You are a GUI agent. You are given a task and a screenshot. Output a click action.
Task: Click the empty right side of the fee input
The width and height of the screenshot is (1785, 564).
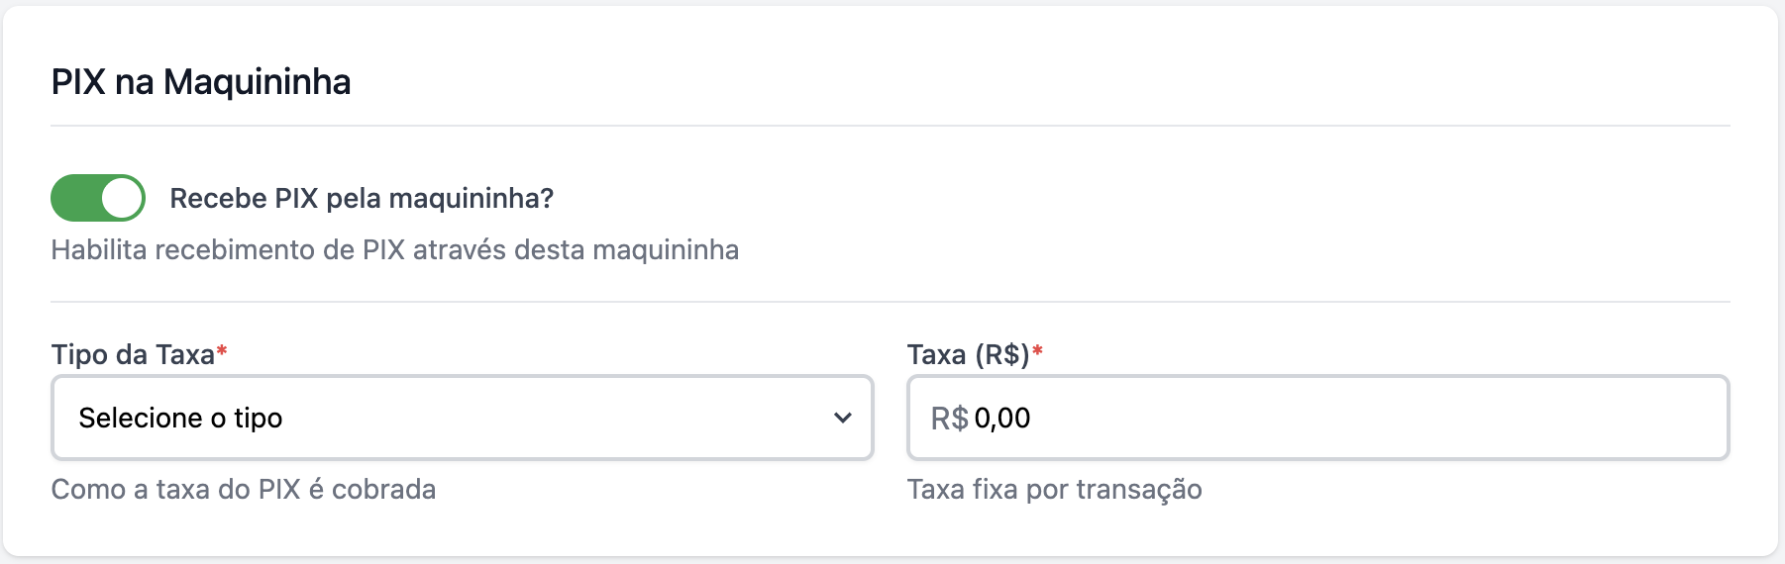click(1486, 418)
